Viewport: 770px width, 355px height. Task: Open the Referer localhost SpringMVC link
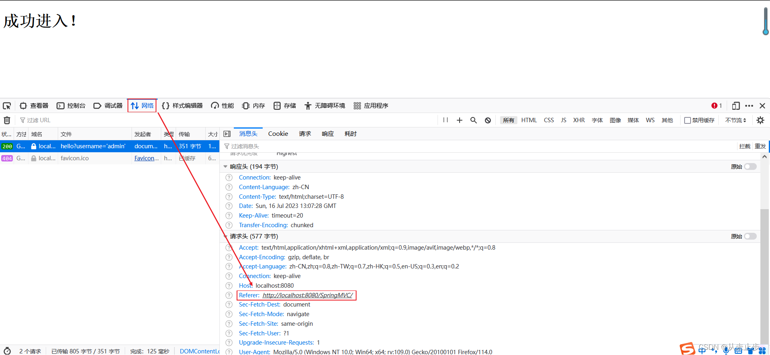coord(308,295)
